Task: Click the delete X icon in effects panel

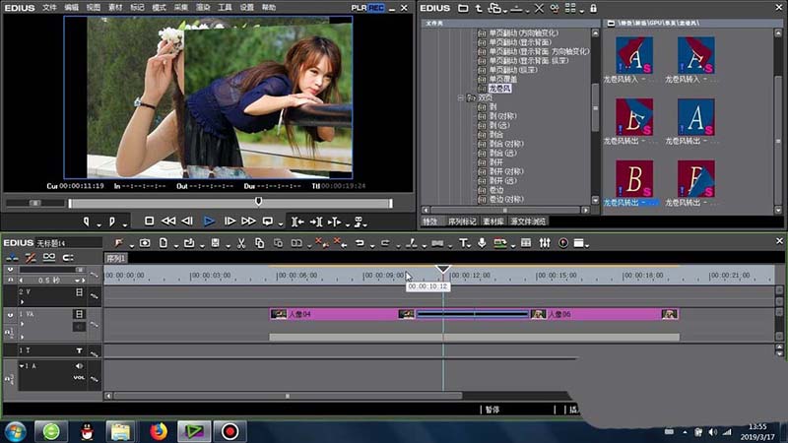Action: pyautogui.click(x=539, y=8)
